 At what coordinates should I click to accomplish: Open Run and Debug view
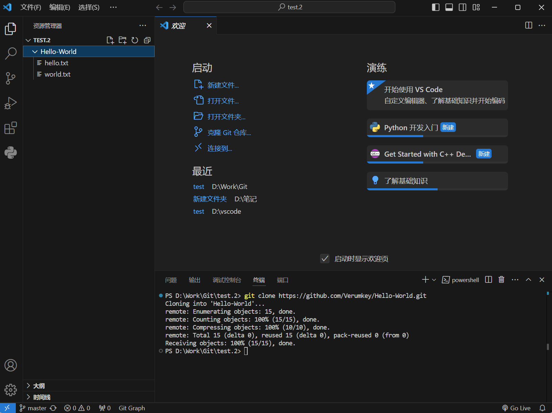point(11,103)
